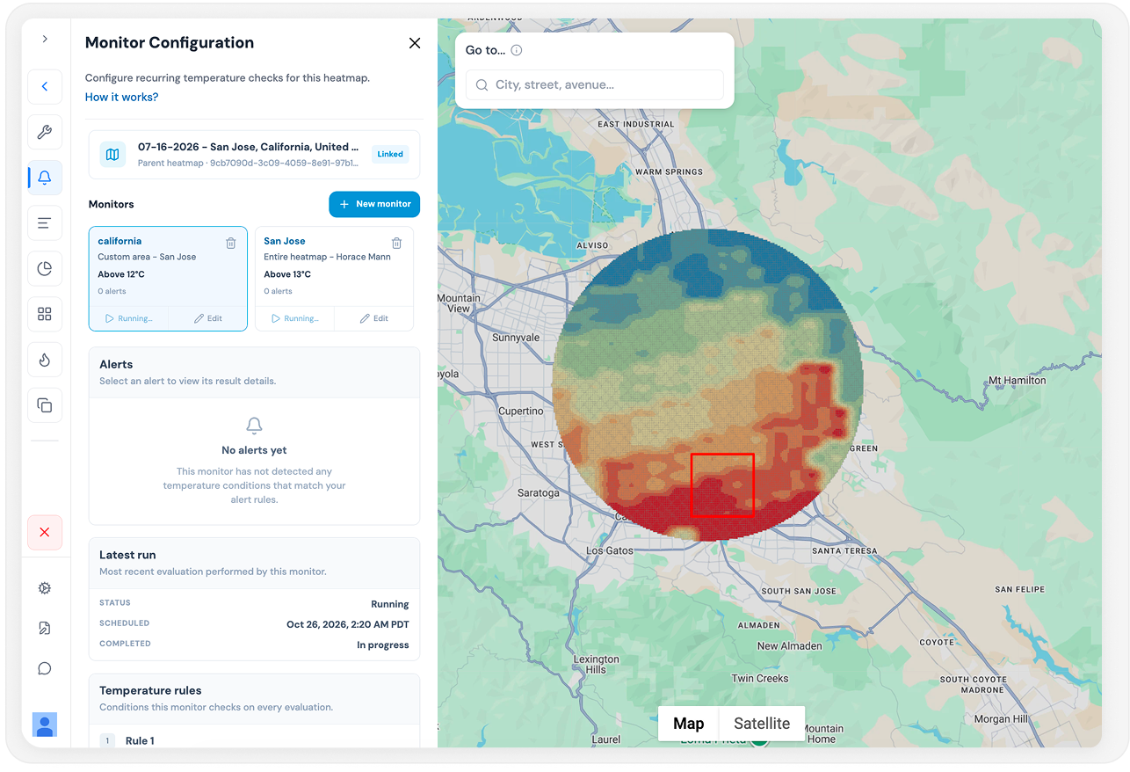Switch to the Satellite view tab
Screen dimensions: 1130x772
tap(762, 724)
